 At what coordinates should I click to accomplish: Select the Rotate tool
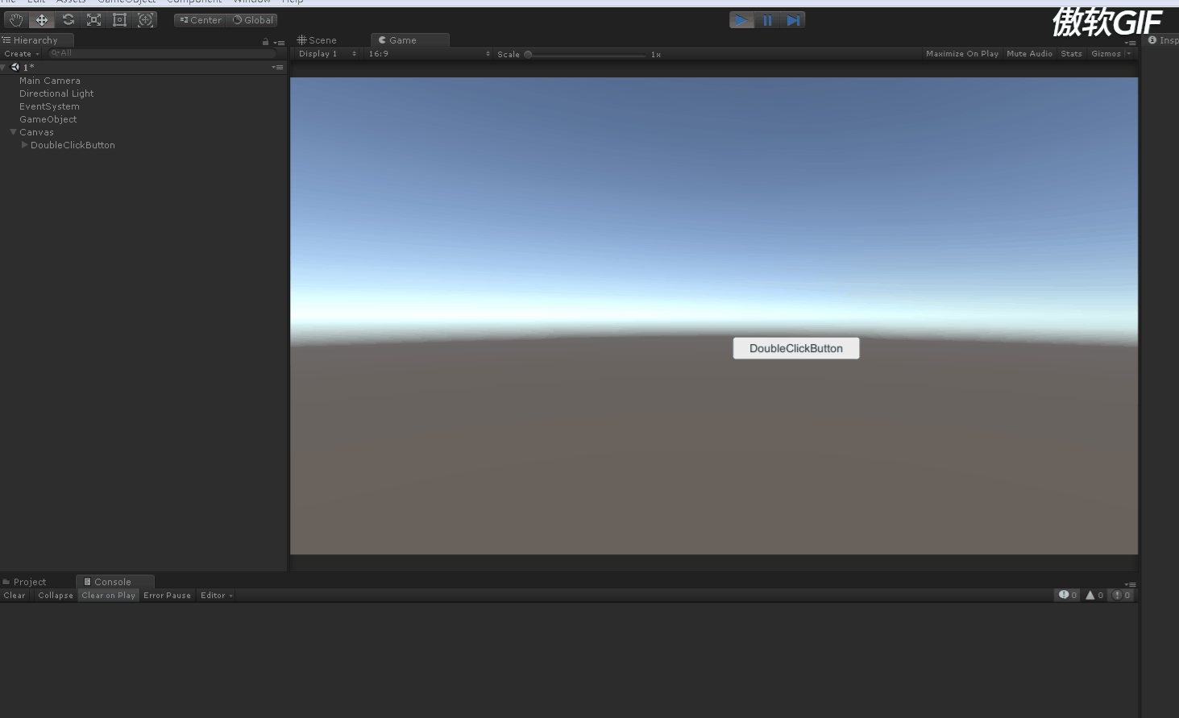[x=68, y=19]
